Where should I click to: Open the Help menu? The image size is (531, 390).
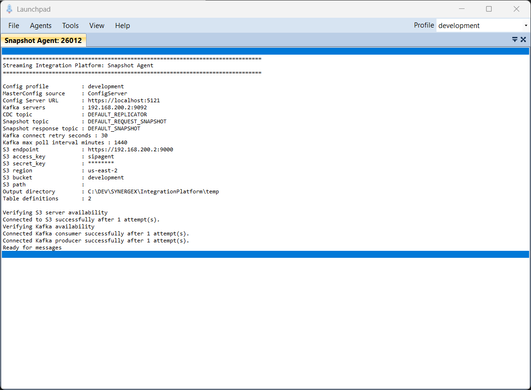[x=122, y=26]
